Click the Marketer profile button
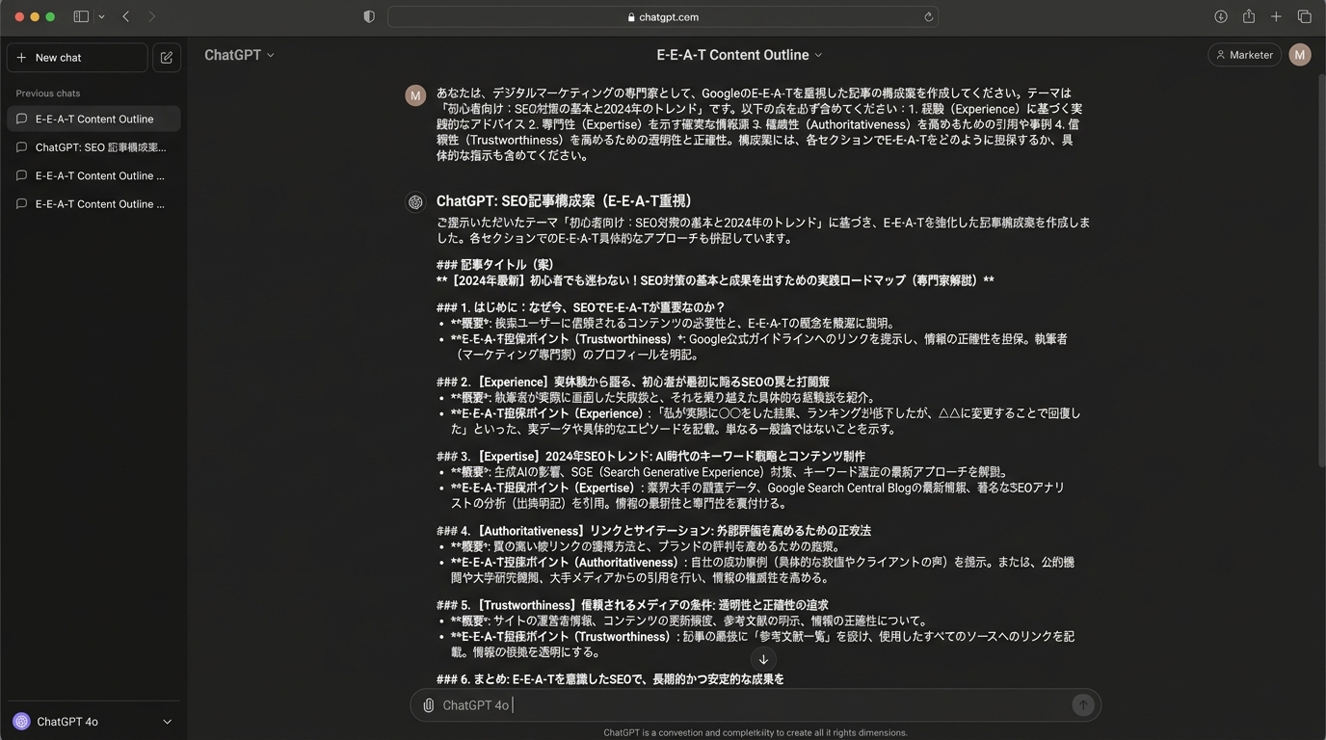This screenshot has height=740, width=1326. point(1244,55)
